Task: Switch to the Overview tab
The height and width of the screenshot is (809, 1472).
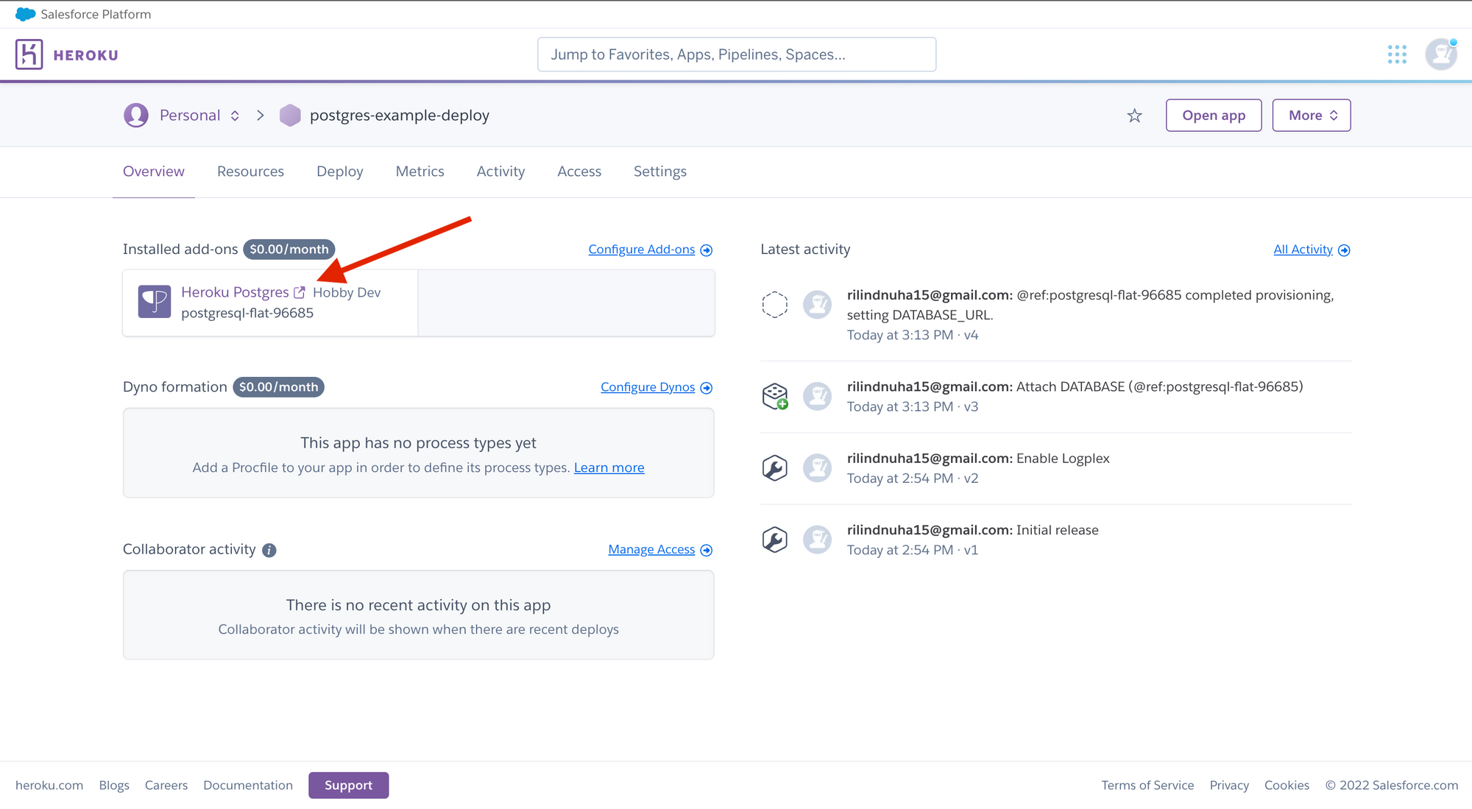Action: point(154,172)
